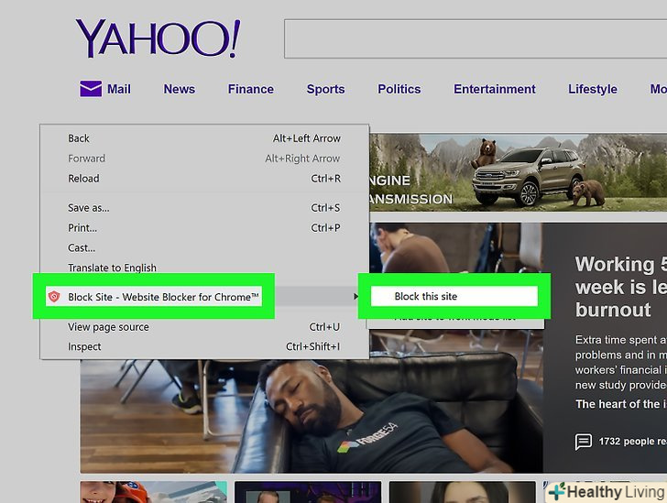Image resolution: width=667 pixels, height=503 pixels.
Task: Open View page source
Action: pos(107,327)
